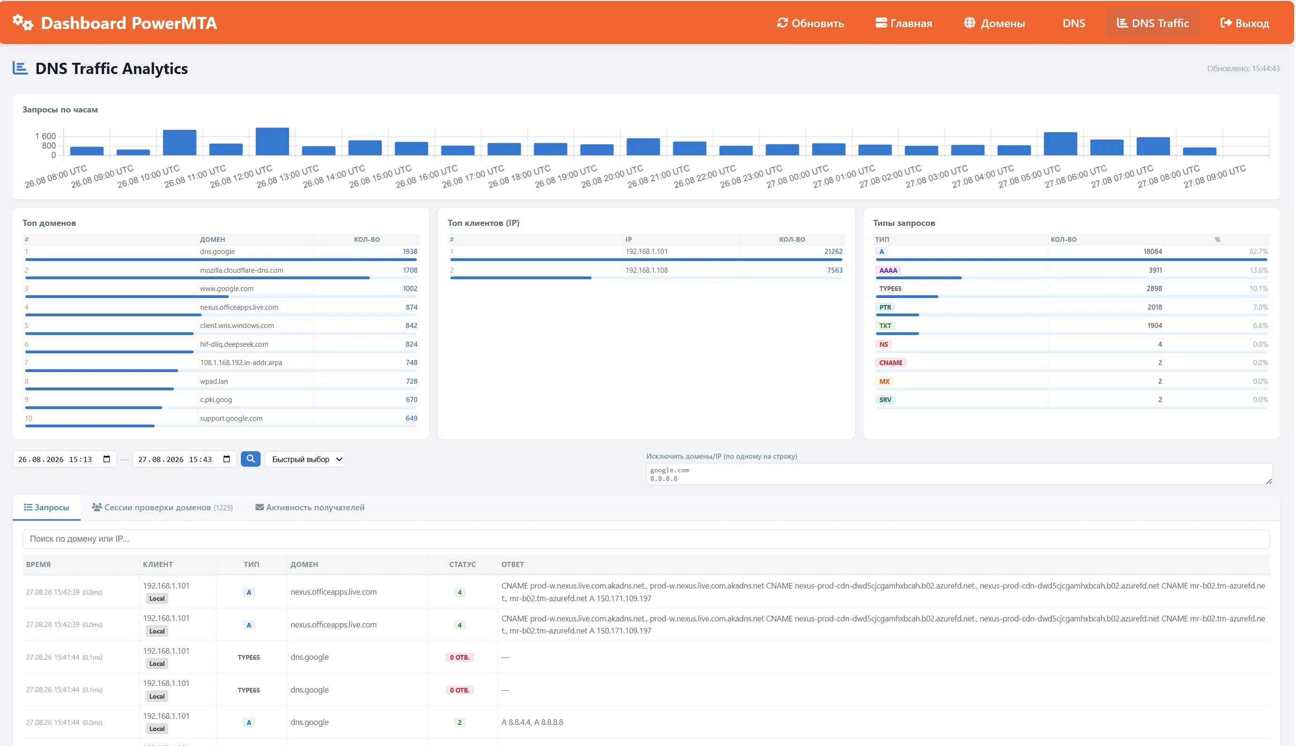The width and height of the screenshot is (1296, 746).
Task: Click the dns.google row in Топ доменов
Action: (221, 253)
